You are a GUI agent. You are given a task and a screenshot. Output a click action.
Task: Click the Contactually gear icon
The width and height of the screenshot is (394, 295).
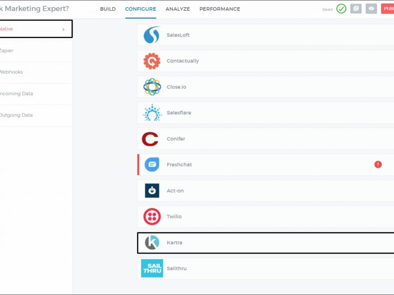click(x=152, y=61)
